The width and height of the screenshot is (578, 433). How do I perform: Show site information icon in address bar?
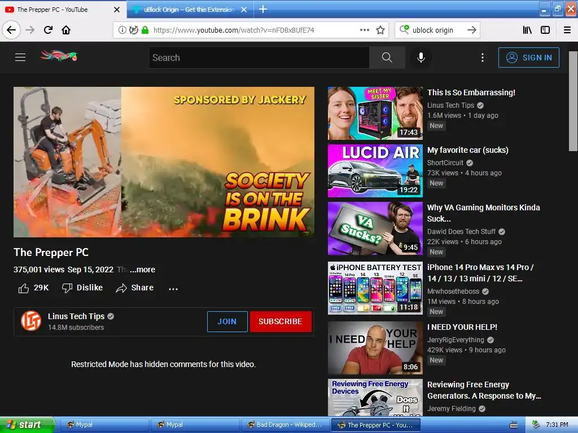122,30
